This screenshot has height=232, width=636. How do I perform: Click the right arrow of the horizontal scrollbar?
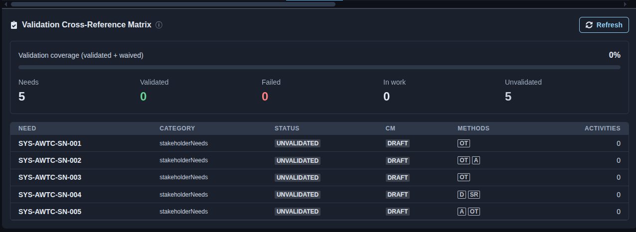625,4
